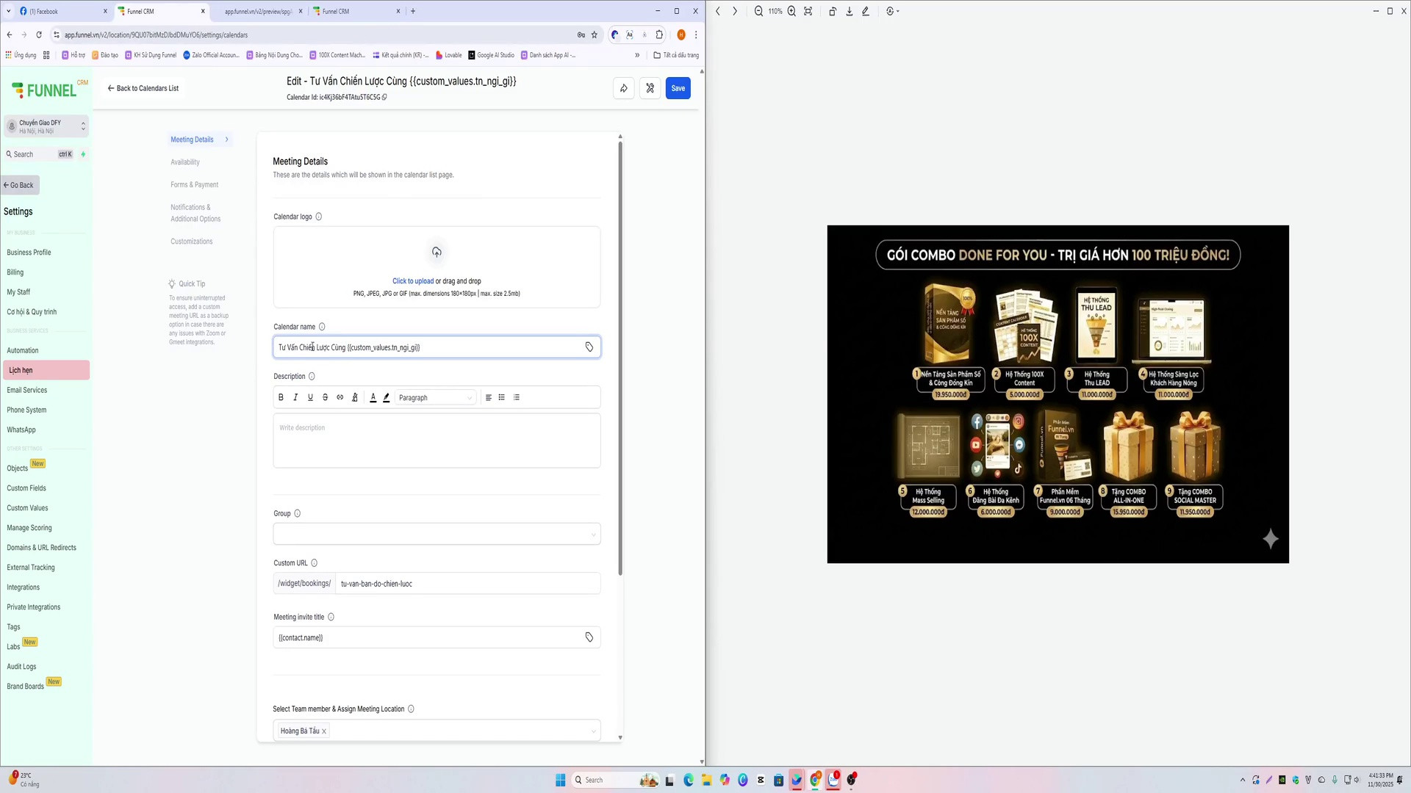Open Custom Values in the settings sidebar
This screenshot has height=793, width=1411.
(27, 508)
